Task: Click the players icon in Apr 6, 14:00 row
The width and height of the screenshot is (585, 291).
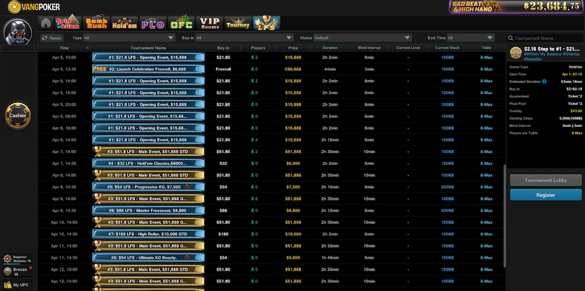Action: click(252, 140)
